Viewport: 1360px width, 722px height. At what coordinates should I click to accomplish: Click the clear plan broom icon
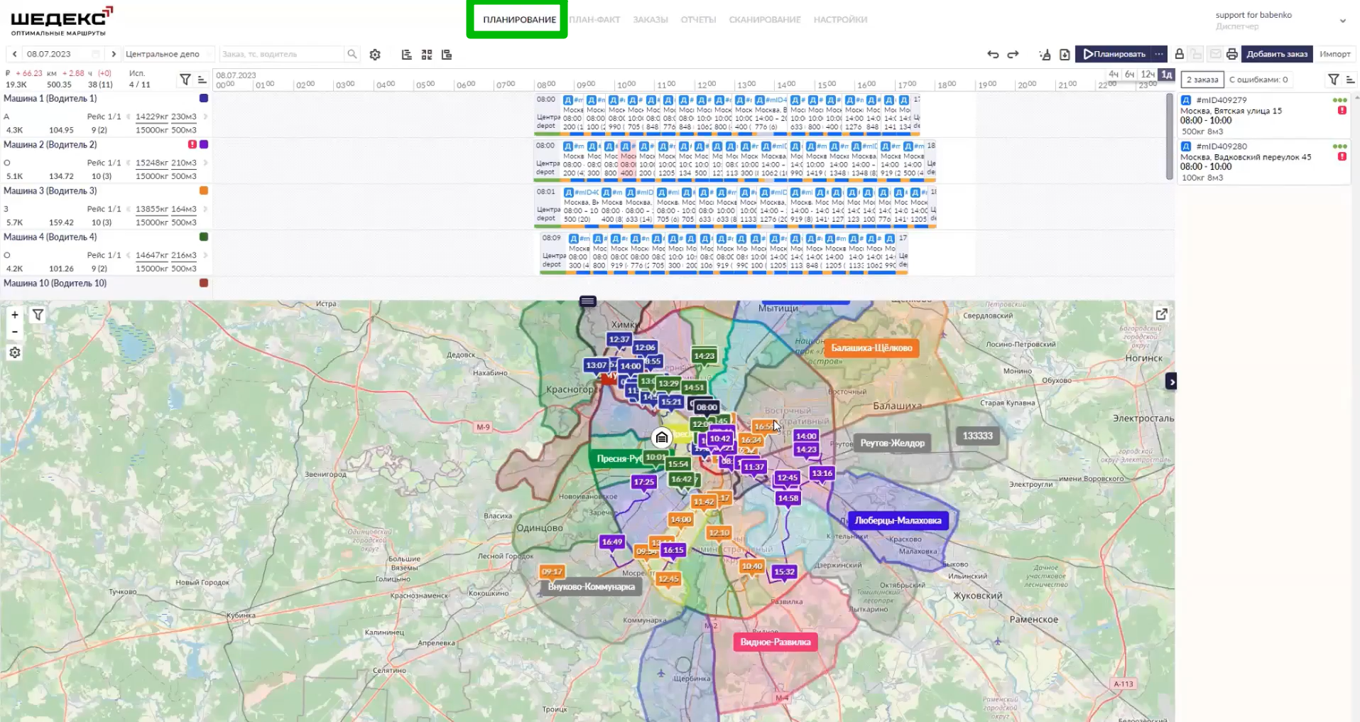[1045, 55]
